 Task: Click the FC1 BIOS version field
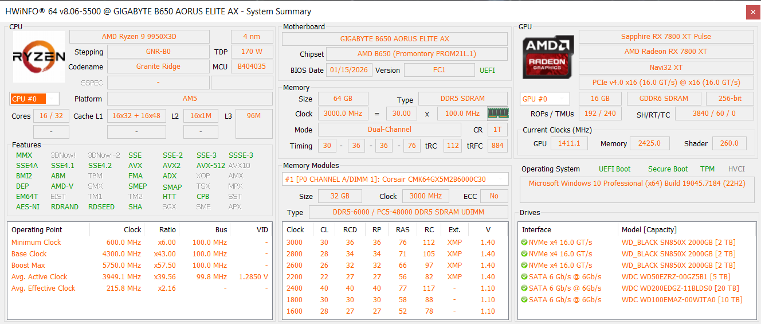(439, 70)
